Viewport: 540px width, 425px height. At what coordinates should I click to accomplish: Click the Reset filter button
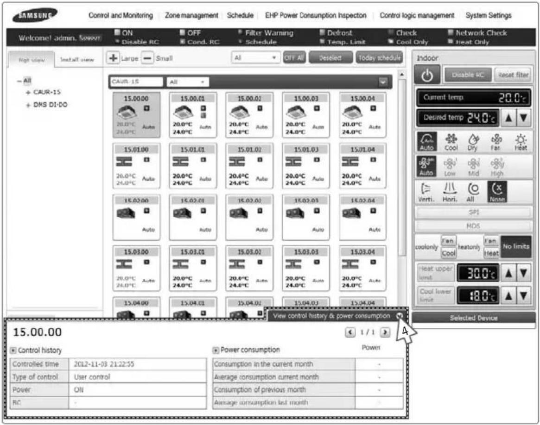tap(513, 75)
